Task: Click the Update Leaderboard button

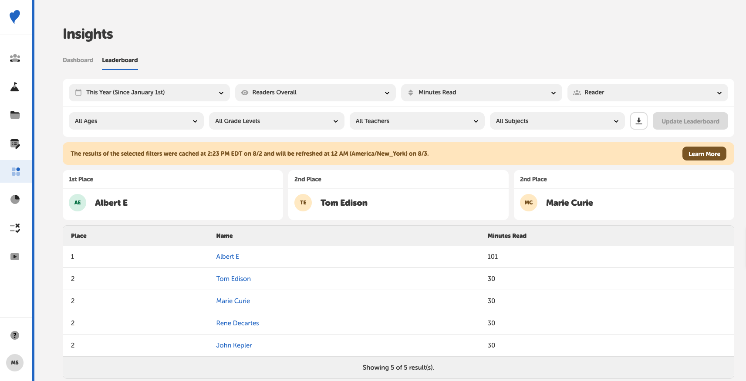Action: (690, 121)
